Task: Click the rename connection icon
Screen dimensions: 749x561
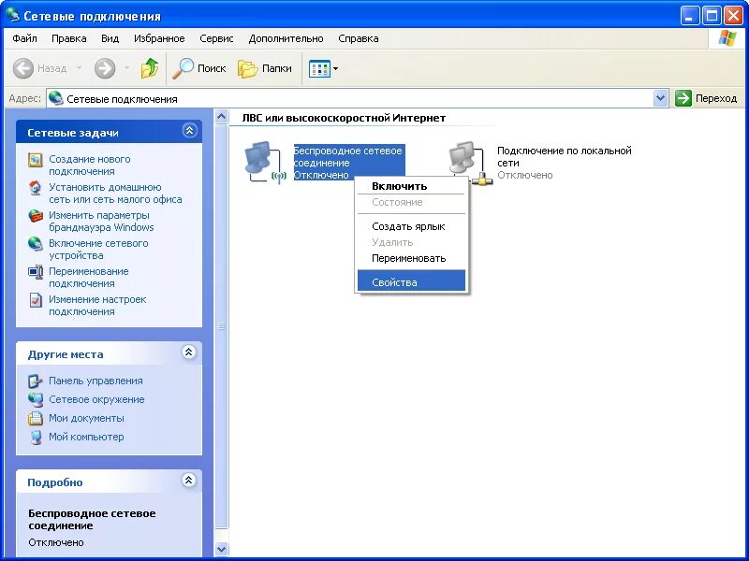Action: 36,272
